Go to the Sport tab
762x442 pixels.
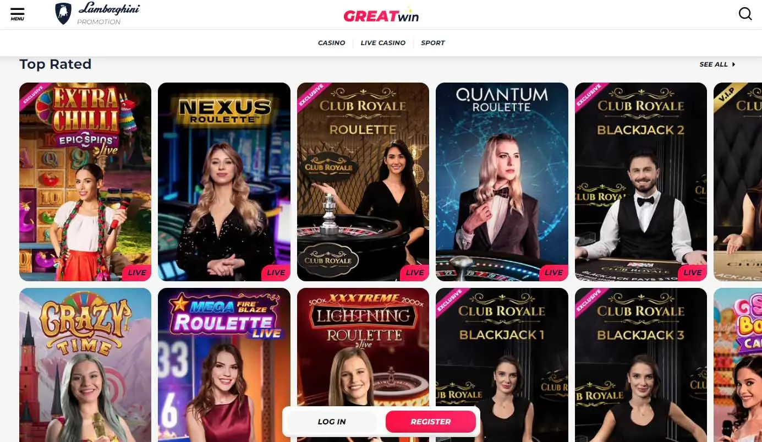click(x=433, y=43)
